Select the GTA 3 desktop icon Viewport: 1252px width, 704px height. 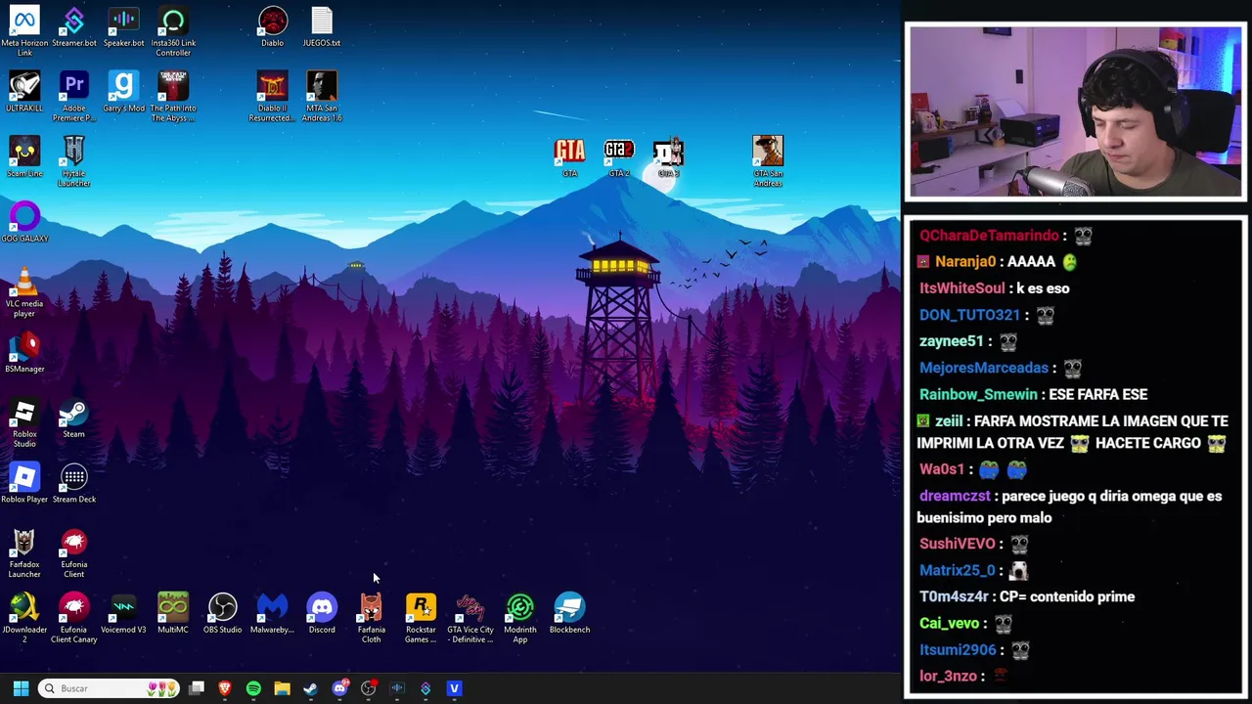(x=668, y=156)
